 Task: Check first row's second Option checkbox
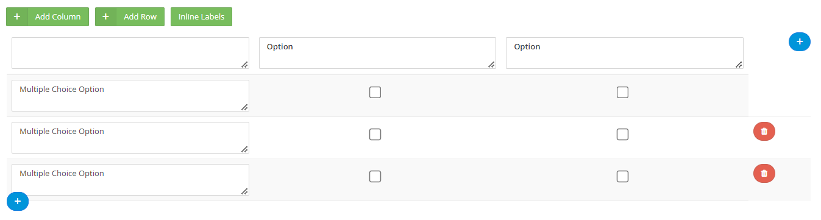[622, 92]
